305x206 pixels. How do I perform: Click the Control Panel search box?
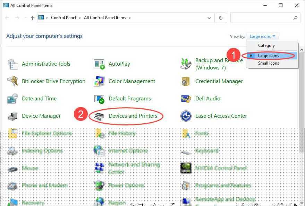[x=262, y=18]
